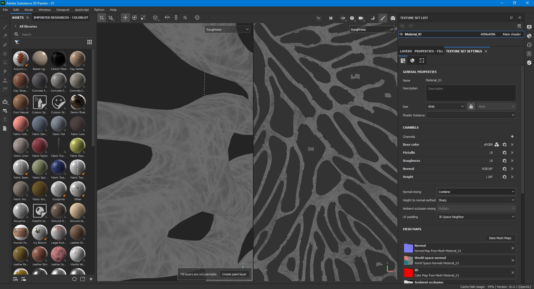534x289 pixels.
Task: Expand the Normal mixing Combine dropdown
Action: pos(476,192)
